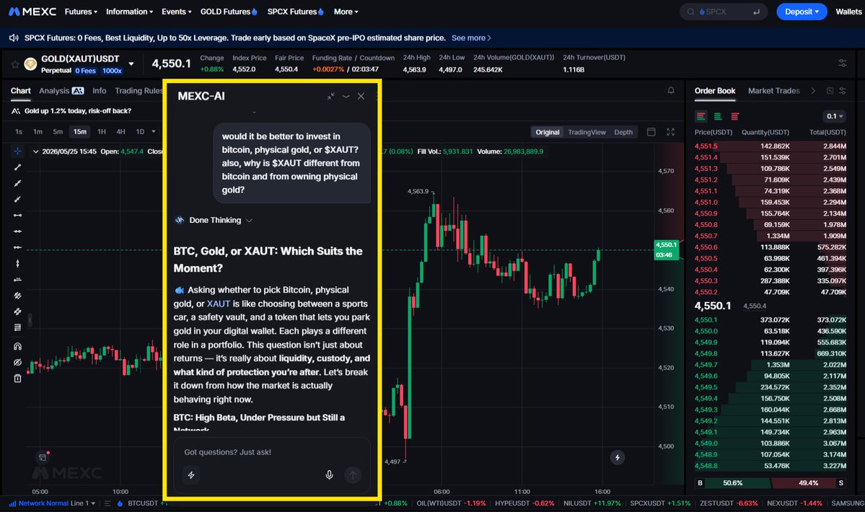Open the Trading Rules tab
Image resolution: width=865 pixels, height=512 pixels.
click(139, 90)
